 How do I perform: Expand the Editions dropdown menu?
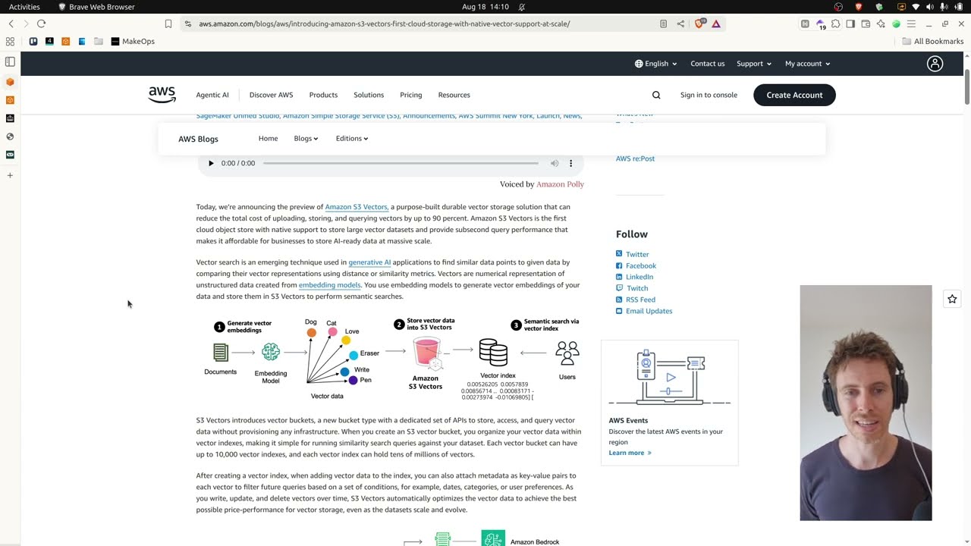tap(352, 139)
